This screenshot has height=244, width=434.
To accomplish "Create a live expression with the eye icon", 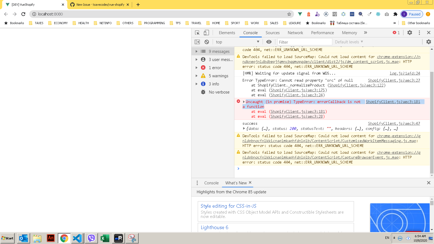I will point(269,42).
